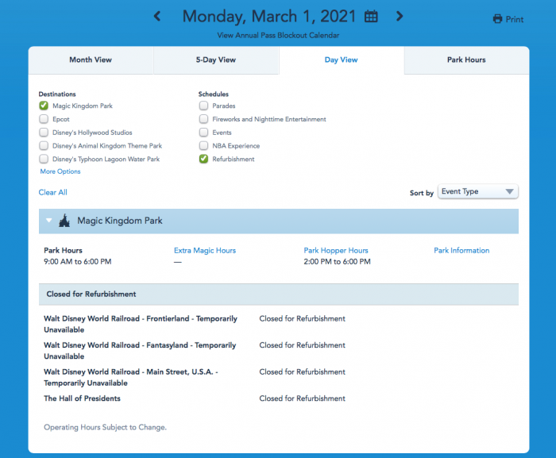Switch to the 5-Day View tab
The image size is (556, 458).
pyautogui.click(x=216, y=60)
